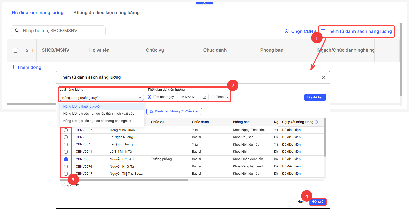Open the Loại nâng lương dropdown
Screen dimensions: 411x210
click(x=102, y=98)
